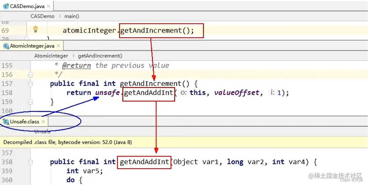Select AtomicInteger breadcrumb item
The image size is (368, 185).
pos(51,56)
